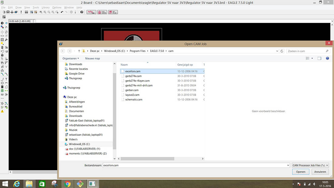The width and height of the screenshot is (334, 188).
Task: Click the Use library icon in toolbar
Action: click(x=26, y=12)
